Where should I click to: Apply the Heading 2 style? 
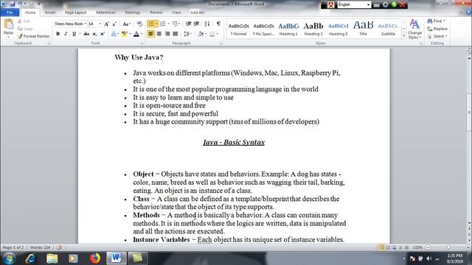(x=313, y=29)
